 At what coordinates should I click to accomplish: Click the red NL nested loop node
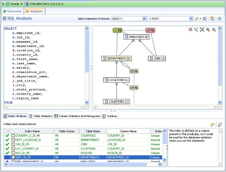click(x=150, y=30)
